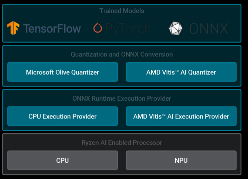This screenshot has width=248, height=179.
Task: Click the gray CPU hardware block
Action: [63, 160]
